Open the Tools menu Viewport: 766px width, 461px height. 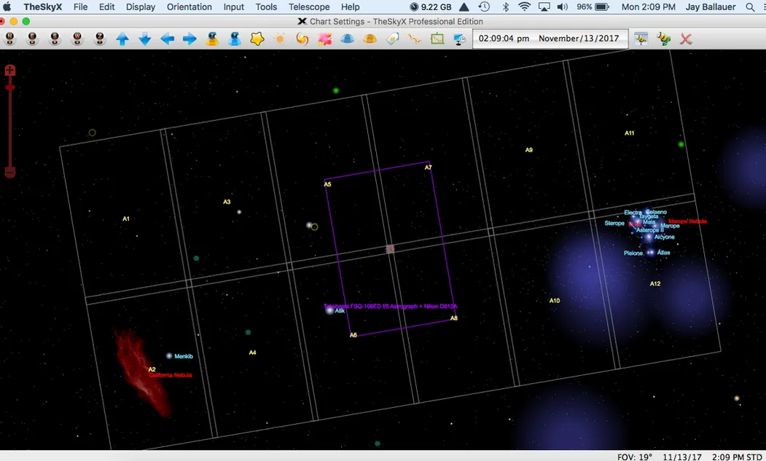coord(266,7)
